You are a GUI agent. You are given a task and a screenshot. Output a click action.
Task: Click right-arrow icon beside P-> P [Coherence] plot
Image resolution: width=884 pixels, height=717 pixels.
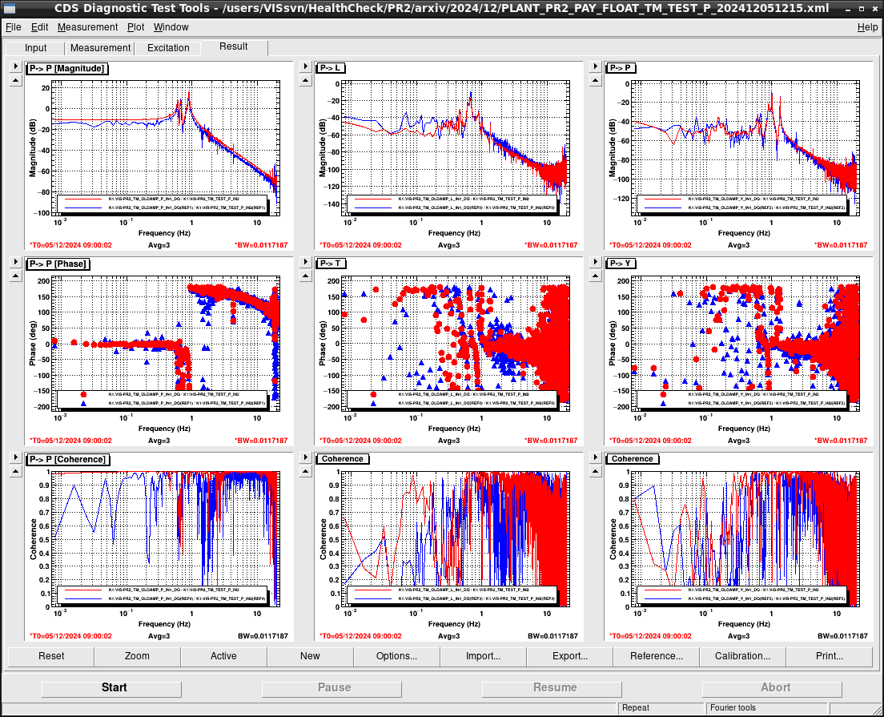[x=16, y=457]
